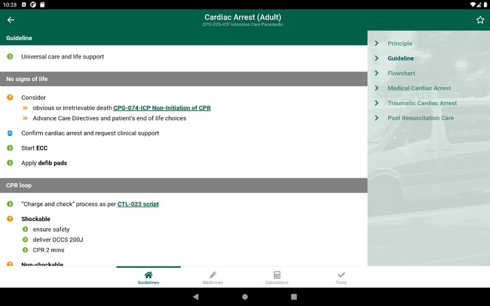Select Guideline entry in the side menu

click(x=401, y=58)
